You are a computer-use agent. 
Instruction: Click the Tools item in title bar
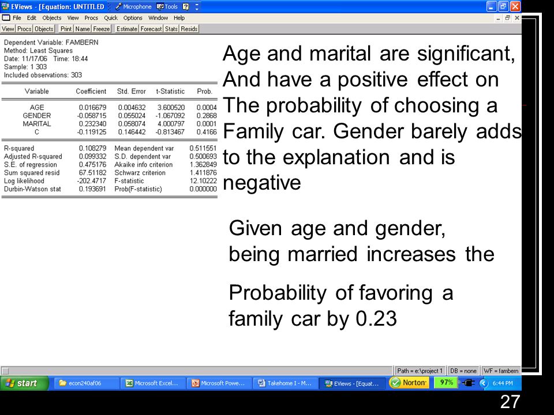click(167, 7)
